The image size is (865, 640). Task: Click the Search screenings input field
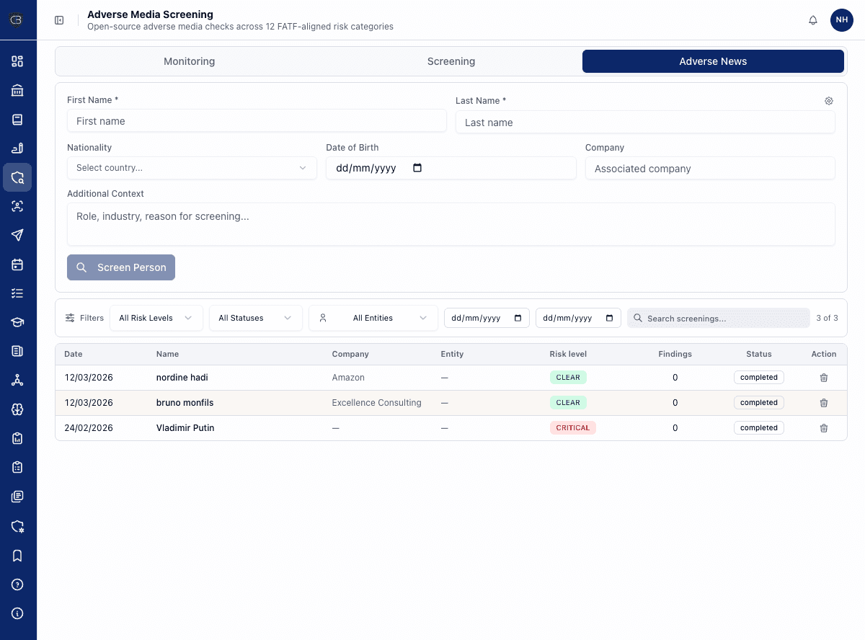718,318
